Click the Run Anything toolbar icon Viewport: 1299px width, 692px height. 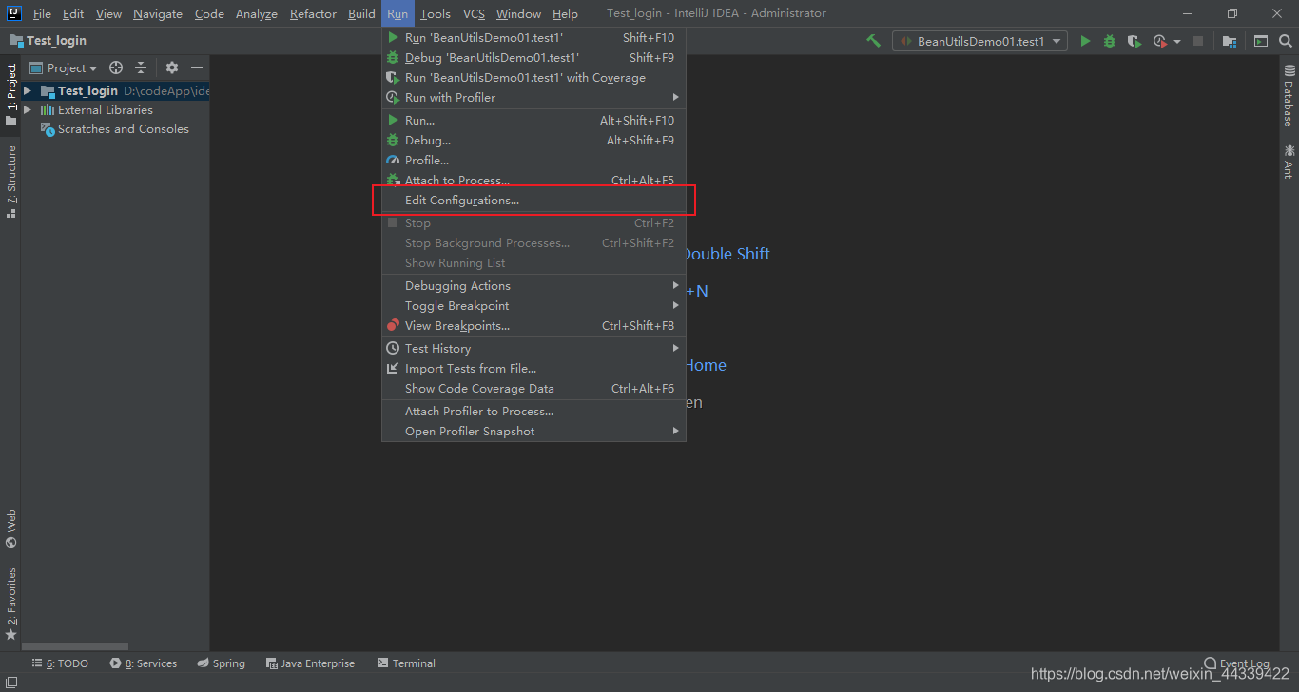(1260, 41)
